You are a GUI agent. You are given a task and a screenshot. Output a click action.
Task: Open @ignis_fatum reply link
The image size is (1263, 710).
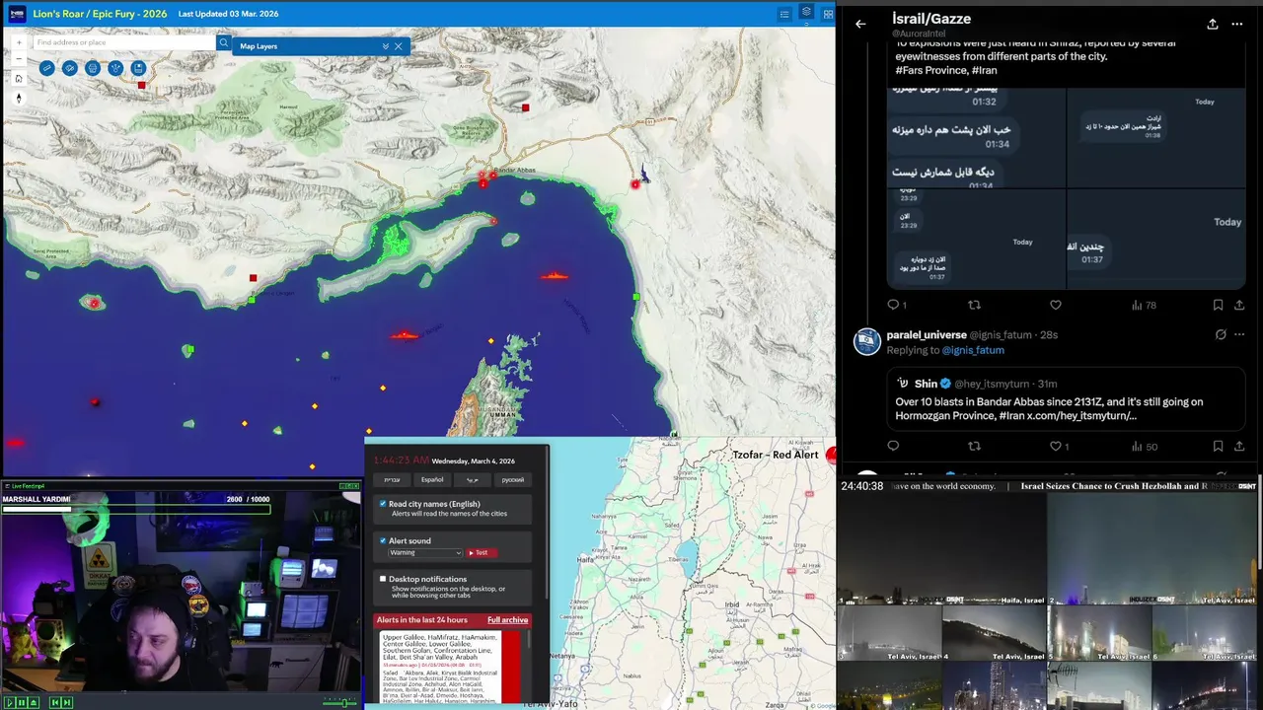coord(973,350)
